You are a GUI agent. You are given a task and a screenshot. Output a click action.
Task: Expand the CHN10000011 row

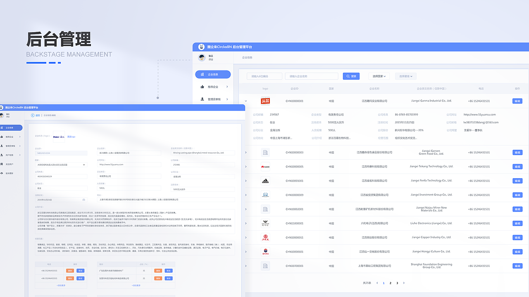click(x=245, y=238)
